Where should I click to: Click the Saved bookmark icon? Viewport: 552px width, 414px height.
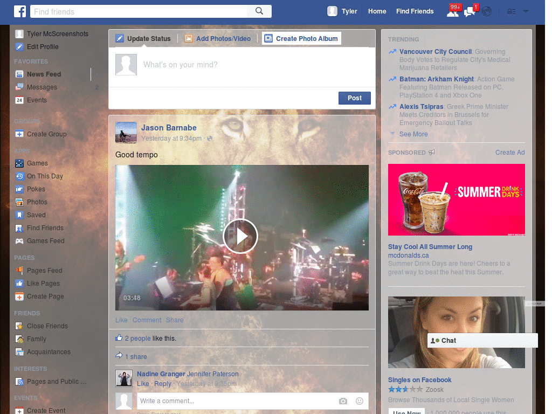coord(19,215)
